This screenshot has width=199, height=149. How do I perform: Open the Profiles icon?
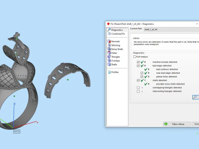click(x=109, y=72)
